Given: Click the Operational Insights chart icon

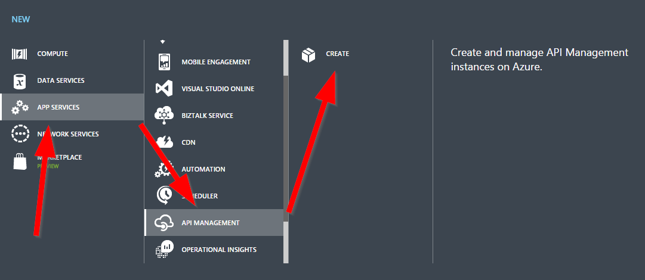Looking at the screenshot, I should tap(163, 249).
